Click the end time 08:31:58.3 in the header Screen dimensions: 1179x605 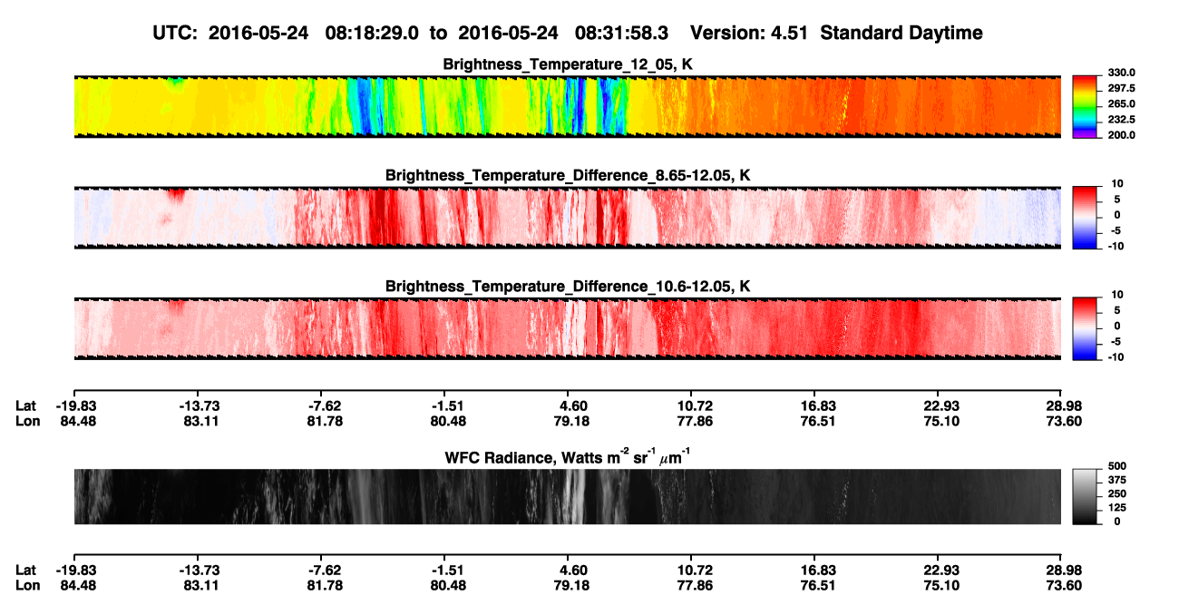pyautogui.click(x=622, y=33)
